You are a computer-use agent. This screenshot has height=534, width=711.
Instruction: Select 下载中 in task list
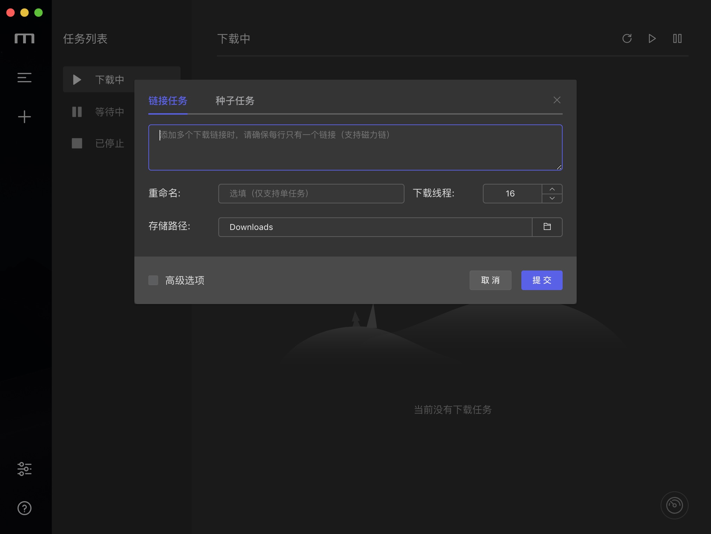pos(122,80)
